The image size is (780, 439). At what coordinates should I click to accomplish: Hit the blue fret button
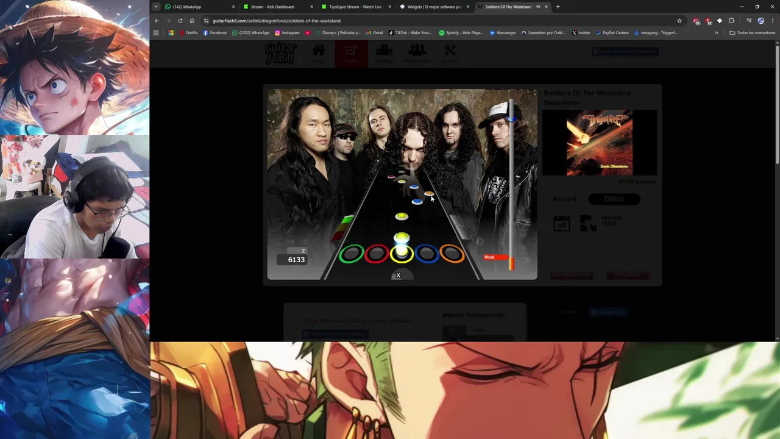[427, 254]
